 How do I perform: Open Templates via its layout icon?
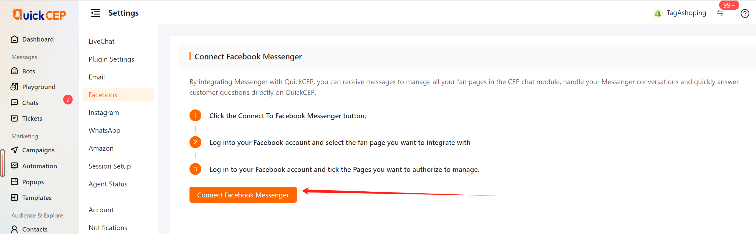point(14,198)
